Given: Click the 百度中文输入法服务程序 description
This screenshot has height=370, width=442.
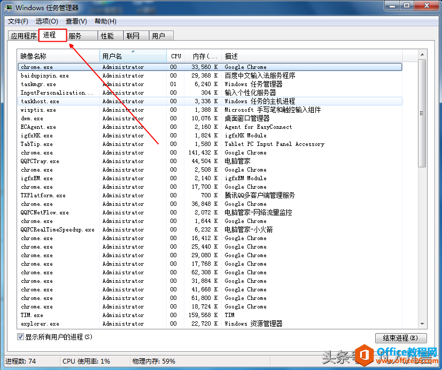Looking at the screenshot, I should point(260,75).
